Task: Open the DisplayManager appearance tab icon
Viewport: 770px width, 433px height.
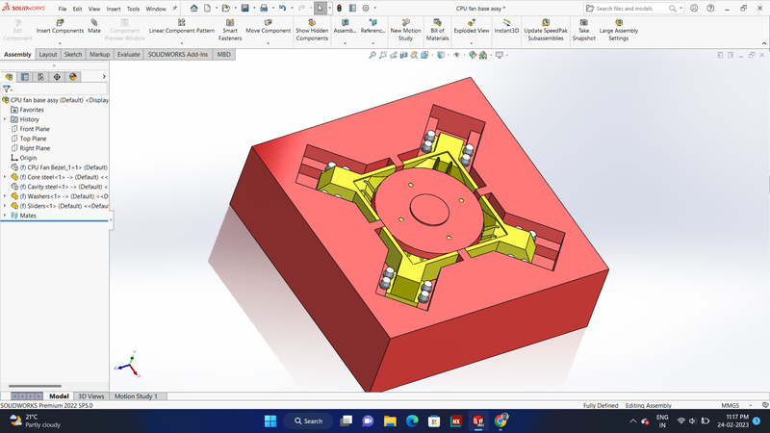Action: 74,77
